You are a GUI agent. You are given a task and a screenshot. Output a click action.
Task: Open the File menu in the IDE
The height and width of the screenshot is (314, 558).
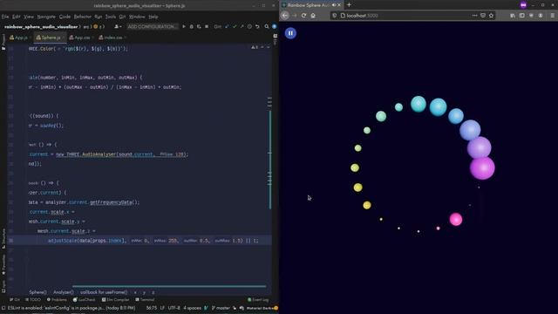[x=5, y=17]
